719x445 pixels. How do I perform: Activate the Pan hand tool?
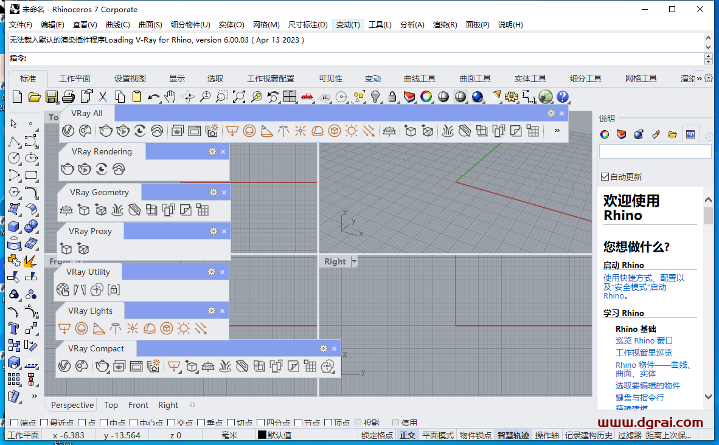[x=170, y=97]
